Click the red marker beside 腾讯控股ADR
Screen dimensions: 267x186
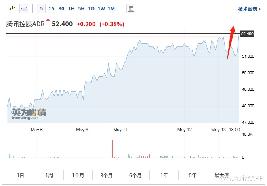tap(48, 20)
